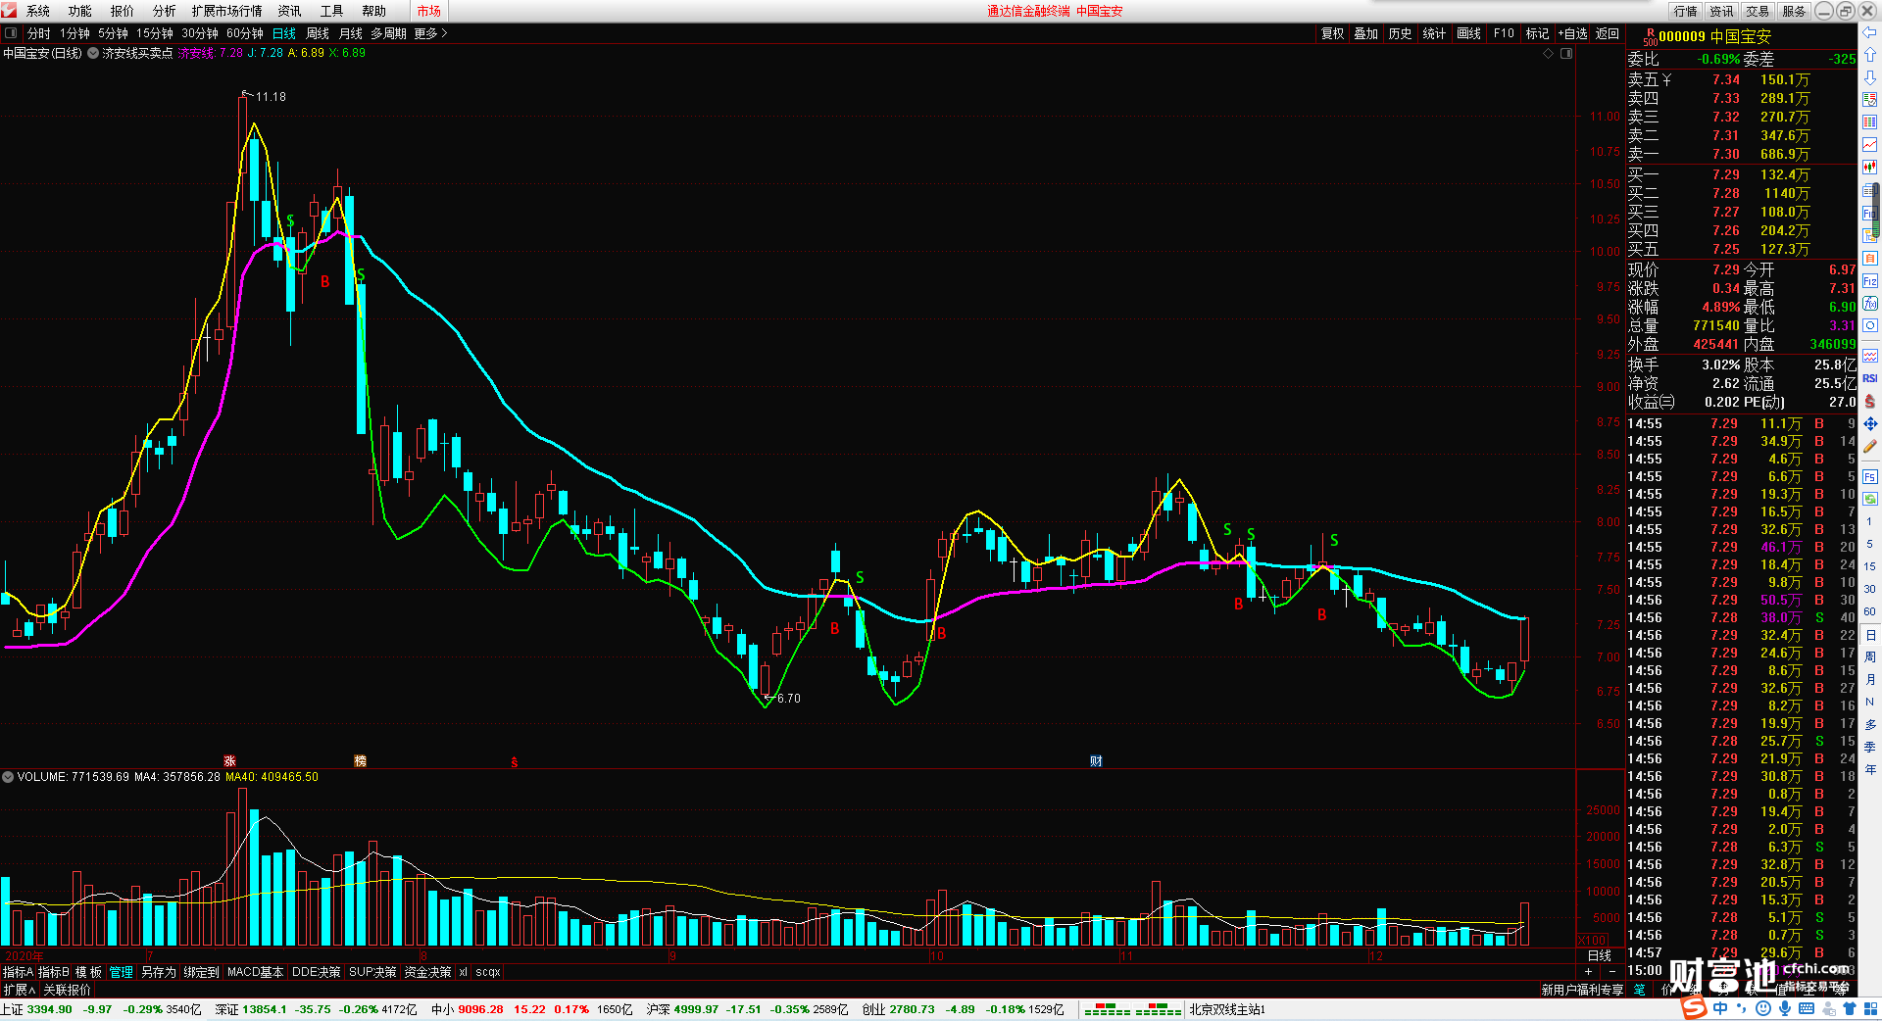
Task: Click the 画线 drawing button
Action: [x=1468, y=33]
